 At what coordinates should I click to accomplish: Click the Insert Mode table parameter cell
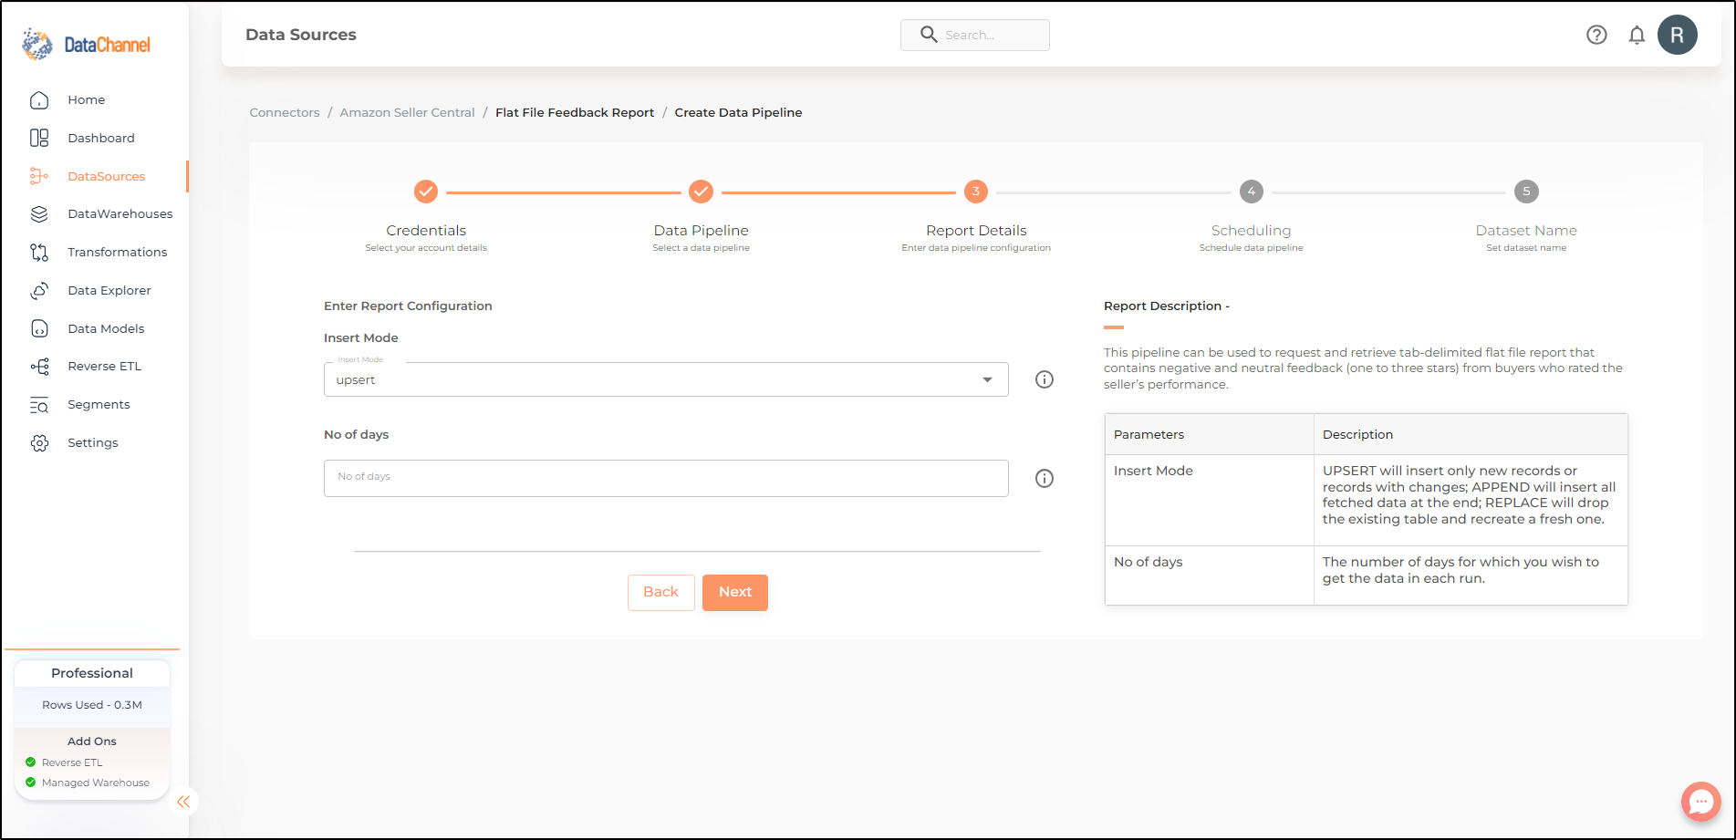[1209, 500]
